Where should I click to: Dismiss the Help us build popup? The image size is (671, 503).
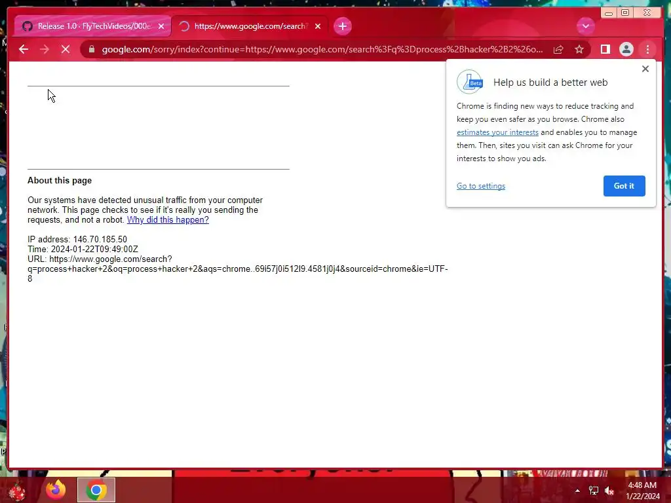tap(645, 69)
